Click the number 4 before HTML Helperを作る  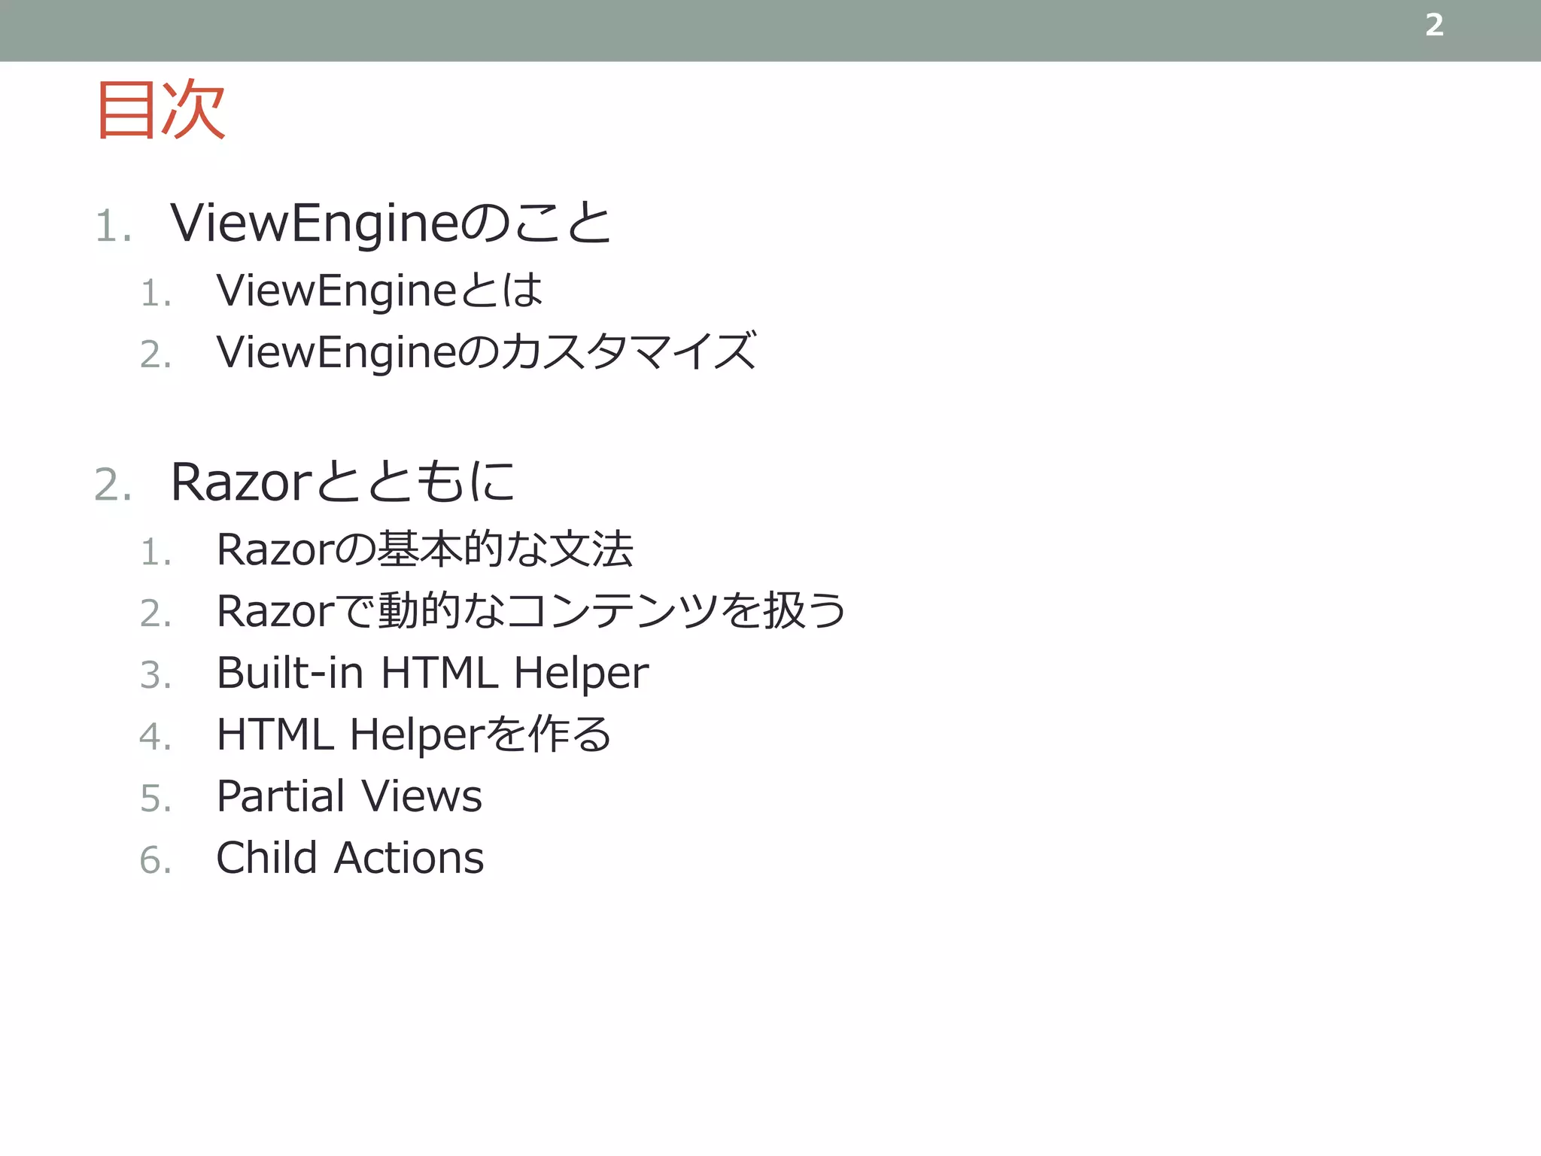click(155, 737)
